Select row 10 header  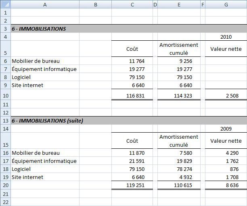5,96
